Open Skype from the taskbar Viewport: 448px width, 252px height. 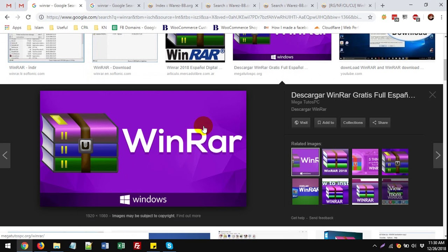169,246
